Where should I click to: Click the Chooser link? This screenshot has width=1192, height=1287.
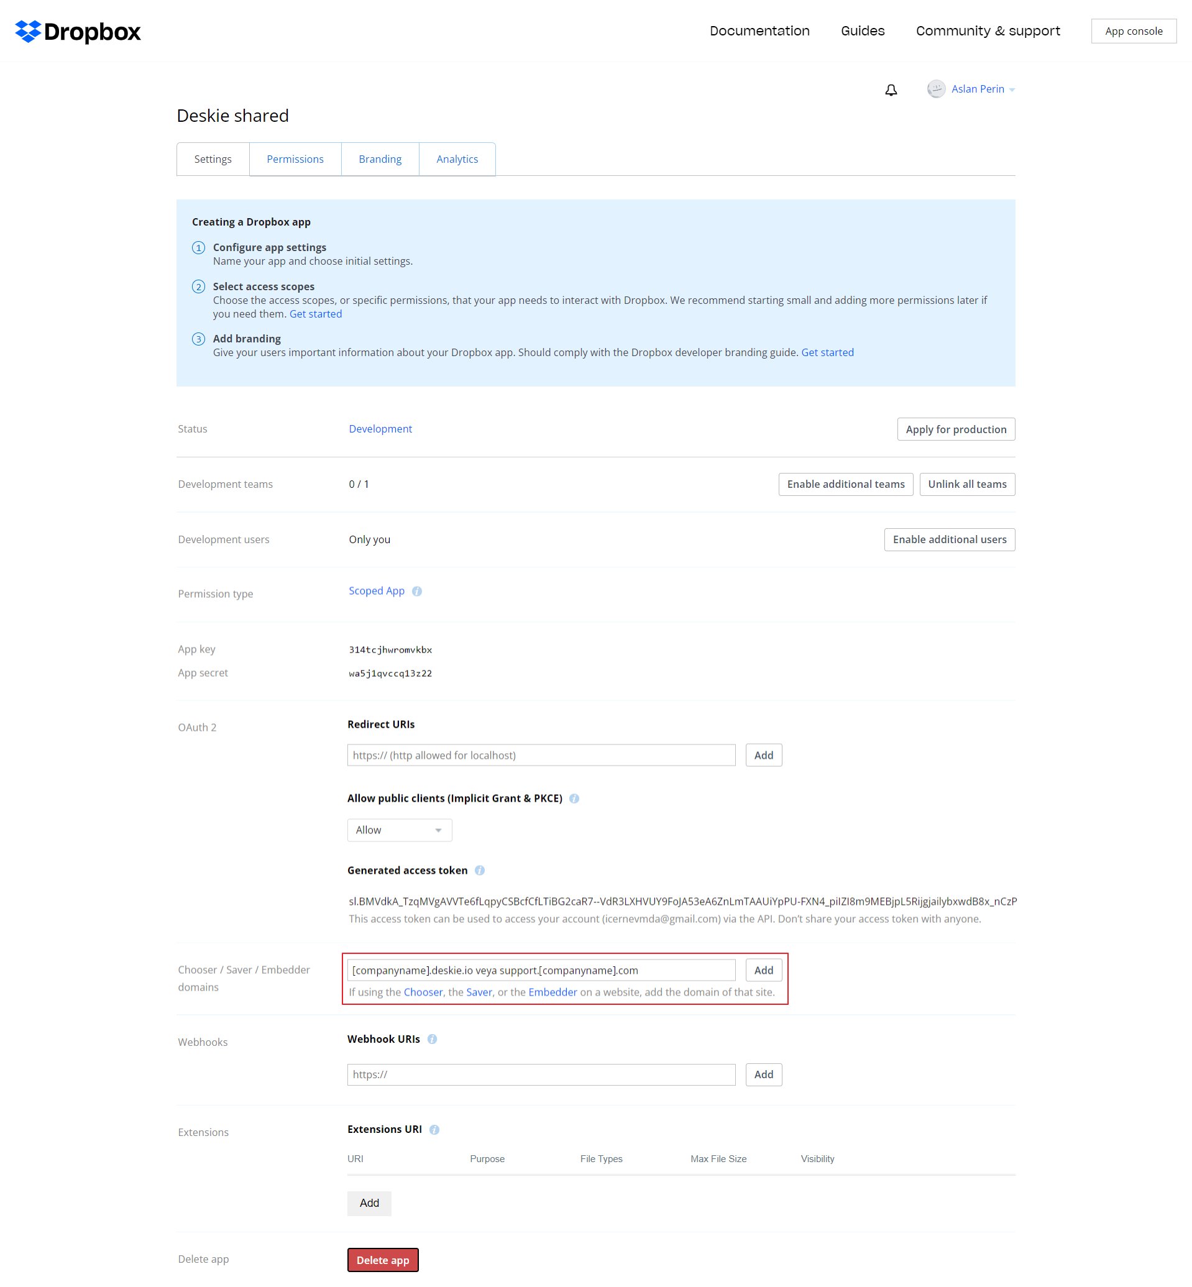[423, 992]
